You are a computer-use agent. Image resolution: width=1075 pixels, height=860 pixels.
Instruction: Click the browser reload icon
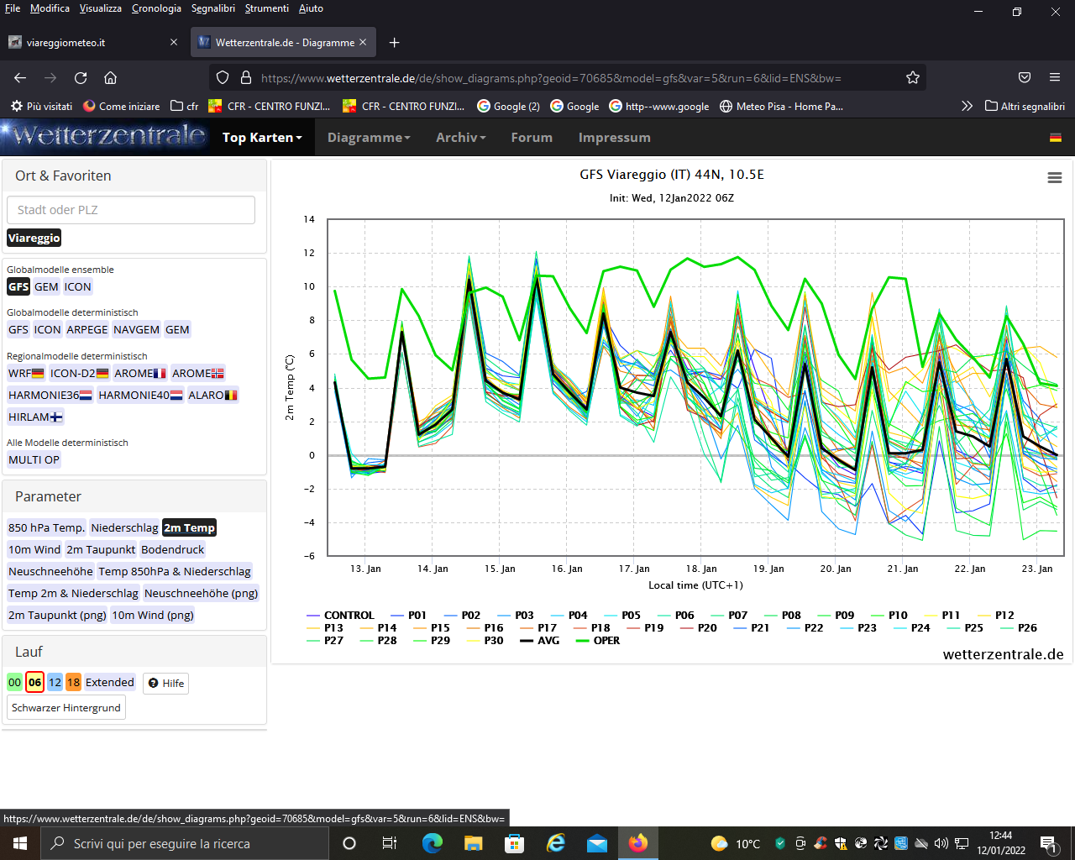(x=81, y=78)
